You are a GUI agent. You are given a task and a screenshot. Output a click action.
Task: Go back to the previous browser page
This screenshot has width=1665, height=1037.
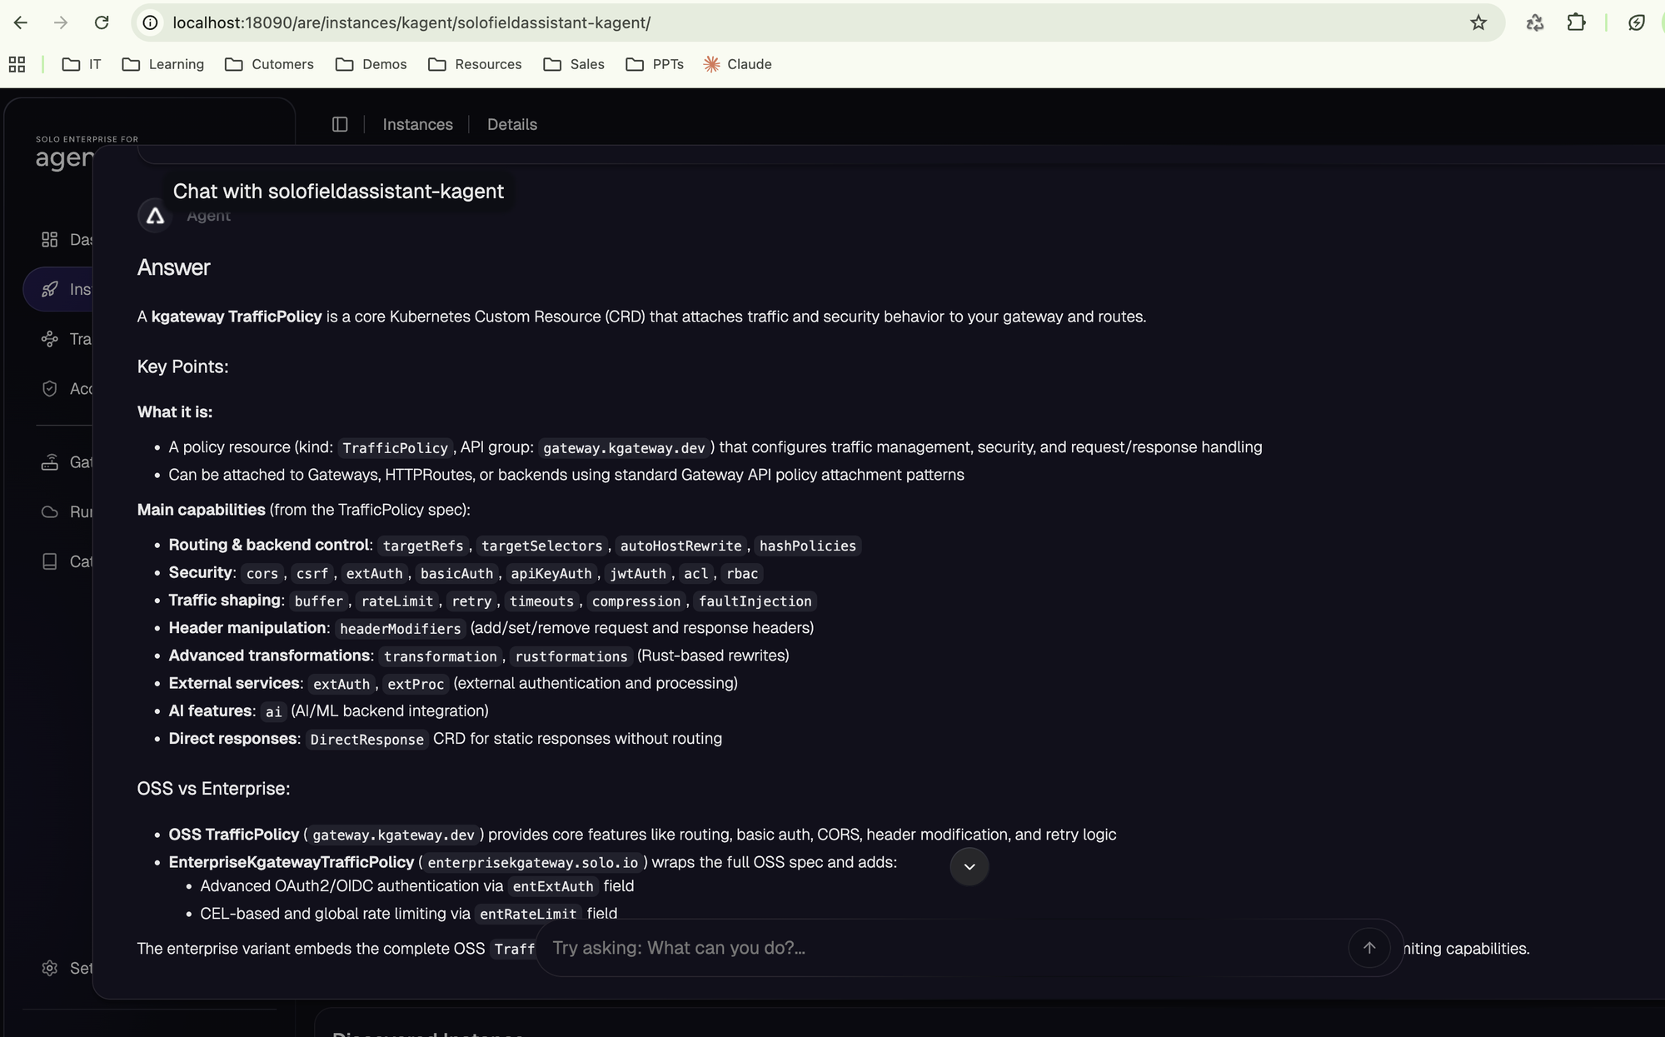tap(21, 22)
